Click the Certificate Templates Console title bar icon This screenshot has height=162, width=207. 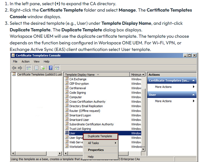click(x=13, y=55)
